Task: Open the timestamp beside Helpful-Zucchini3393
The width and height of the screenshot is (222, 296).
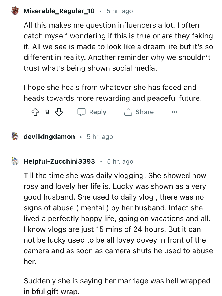Action: [x=120, y=161]
